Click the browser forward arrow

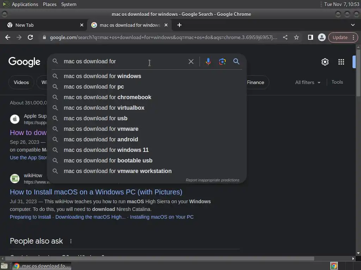coord(19,37)
